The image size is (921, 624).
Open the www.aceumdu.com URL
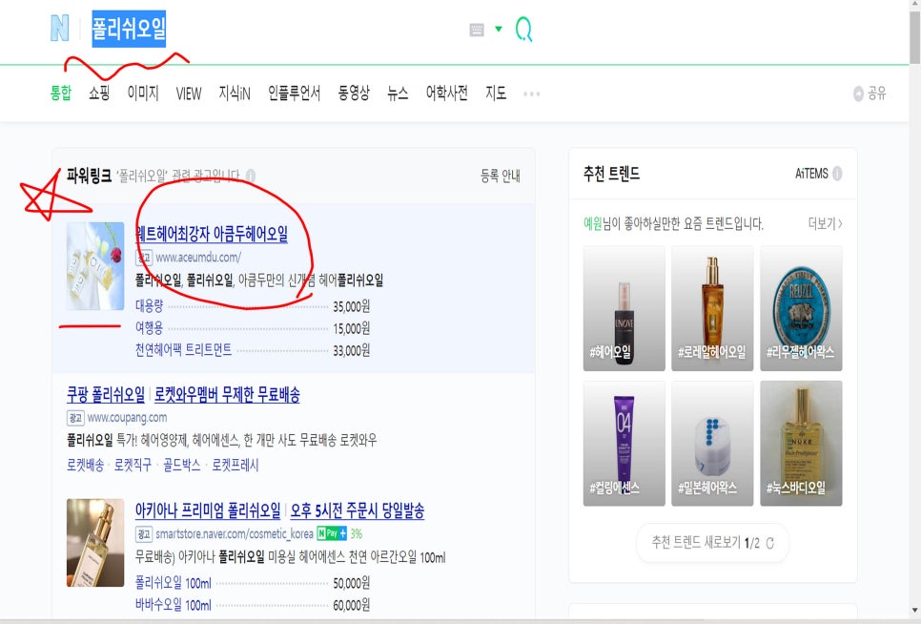point(198,257)
